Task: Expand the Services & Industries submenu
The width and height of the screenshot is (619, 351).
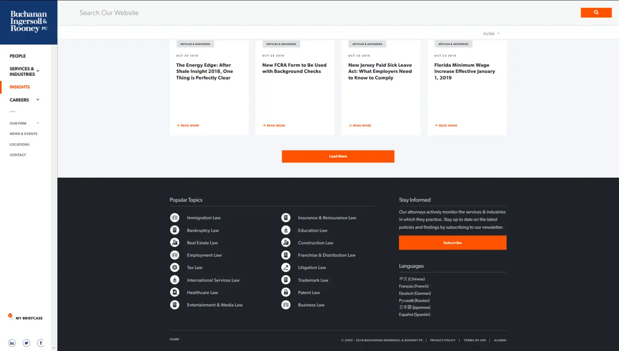Action: 38,71
